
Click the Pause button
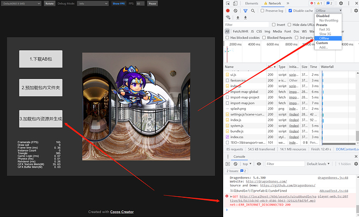coord(152,4)
